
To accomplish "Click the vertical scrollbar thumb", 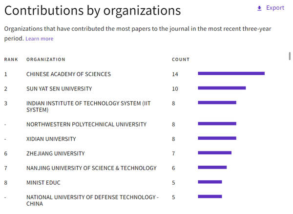I will [290, 55].
